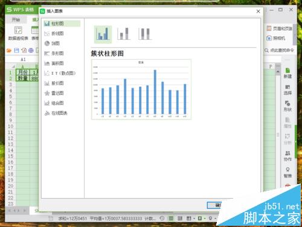
Task: Switch to normal view in status bar
Action: click(171, 219)
